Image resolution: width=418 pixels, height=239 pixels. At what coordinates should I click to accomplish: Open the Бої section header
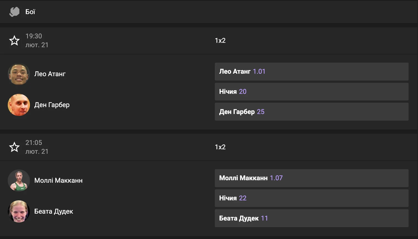(x=30, y=12)
